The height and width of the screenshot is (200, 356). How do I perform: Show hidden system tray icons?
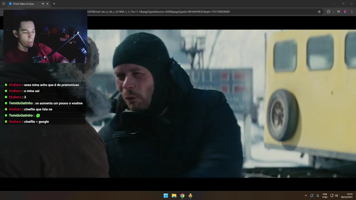[306, 196]
